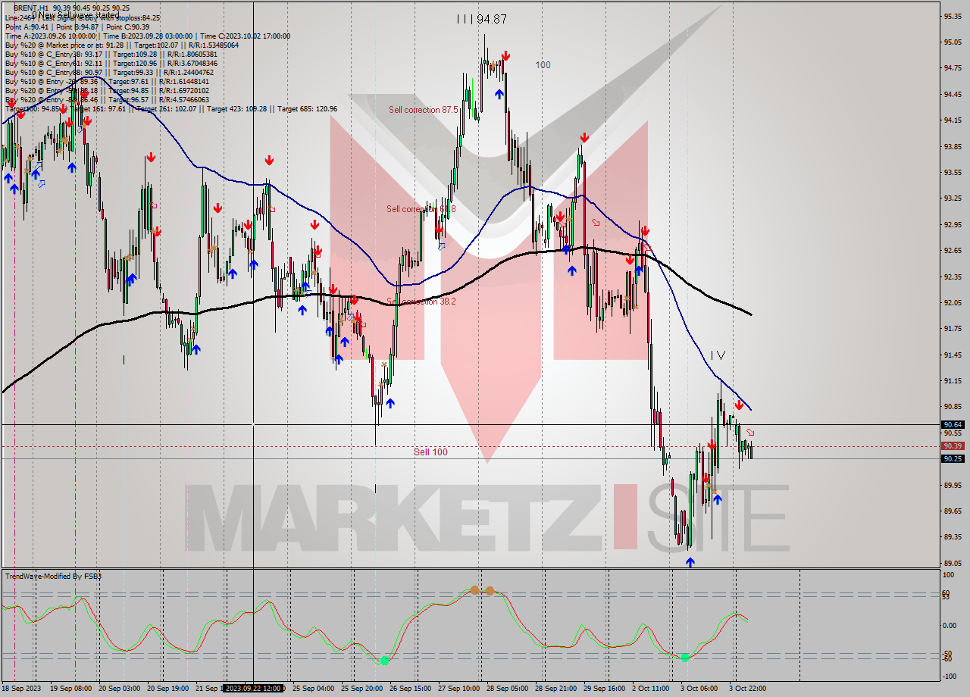Click the green dot near 3 Oct 06:00

pos(684,658)
